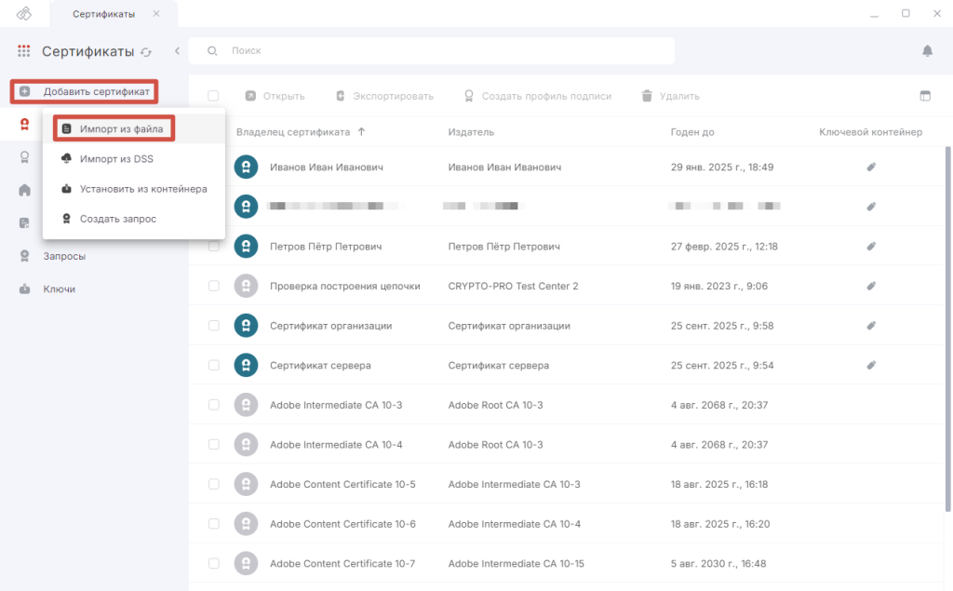The width and height of the screenshot is (953, 591).
Task: Click the avatar icon of Иванов Иван Иванович row
Action: (x=246, y=167)
